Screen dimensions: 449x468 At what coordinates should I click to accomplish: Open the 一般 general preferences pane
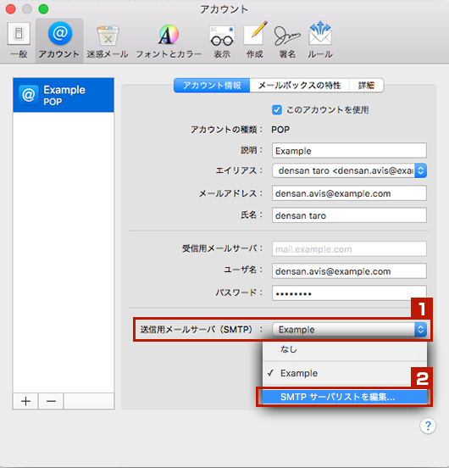(19, 41)
